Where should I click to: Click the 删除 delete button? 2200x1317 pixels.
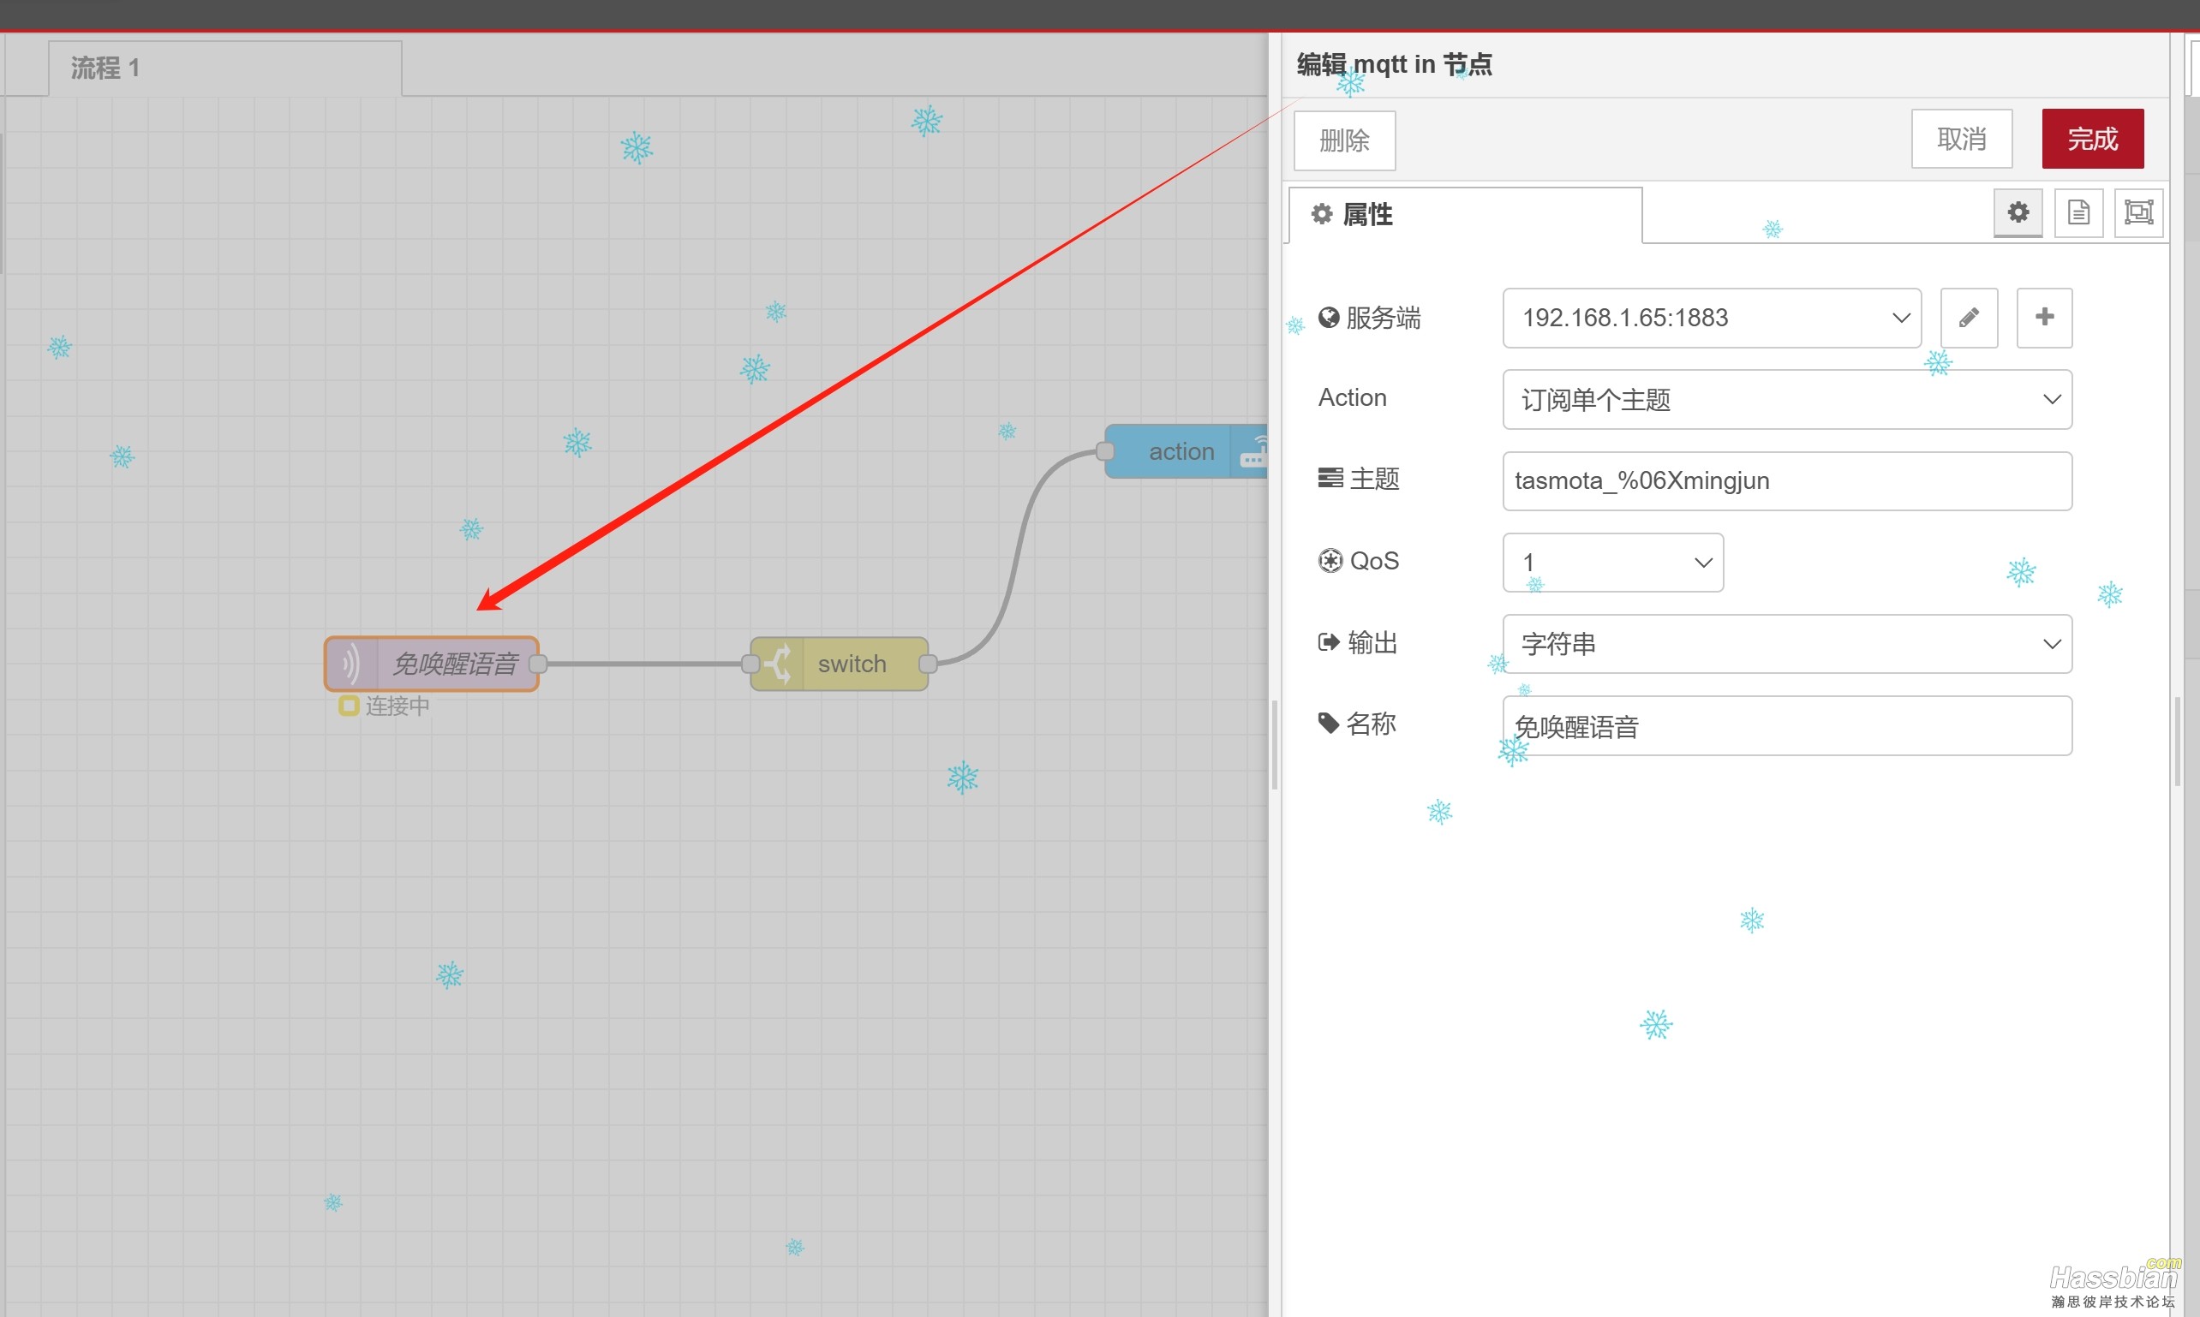(x=1343, y=140)
